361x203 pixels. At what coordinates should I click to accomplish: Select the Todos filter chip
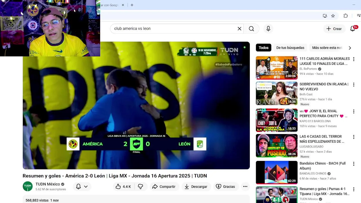click(x=263, y=48)
